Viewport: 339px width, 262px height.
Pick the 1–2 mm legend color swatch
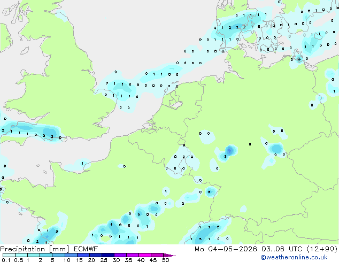pyautogui.click(x=34, y=255)
